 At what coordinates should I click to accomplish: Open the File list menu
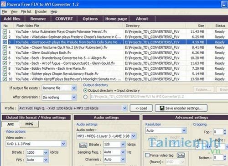pyautogui.click(x=26, y=11)
